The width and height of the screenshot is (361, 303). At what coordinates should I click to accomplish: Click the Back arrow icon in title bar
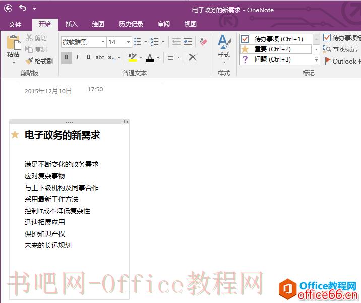pos(8,8)
